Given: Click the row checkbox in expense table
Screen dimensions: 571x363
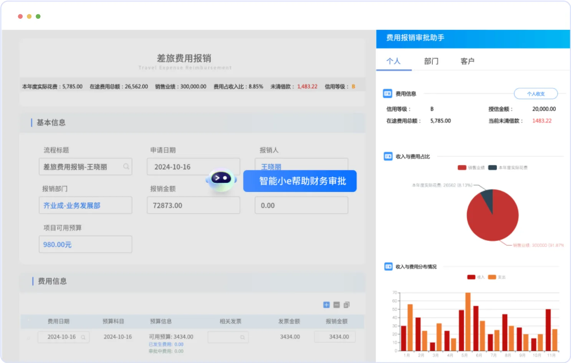Looking at the screenshot, I should click(28, 338).
